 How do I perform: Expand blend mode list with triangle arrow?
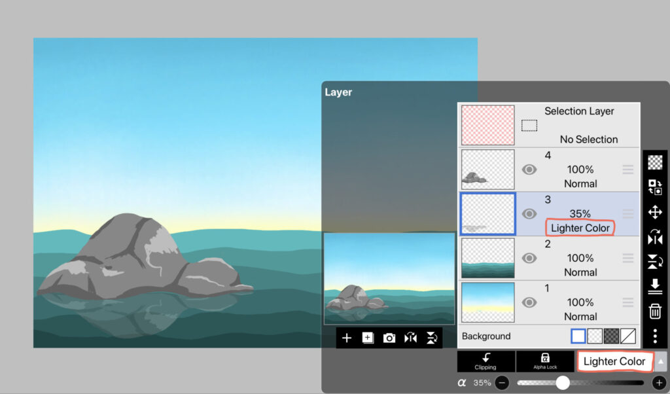click(661, 361)
